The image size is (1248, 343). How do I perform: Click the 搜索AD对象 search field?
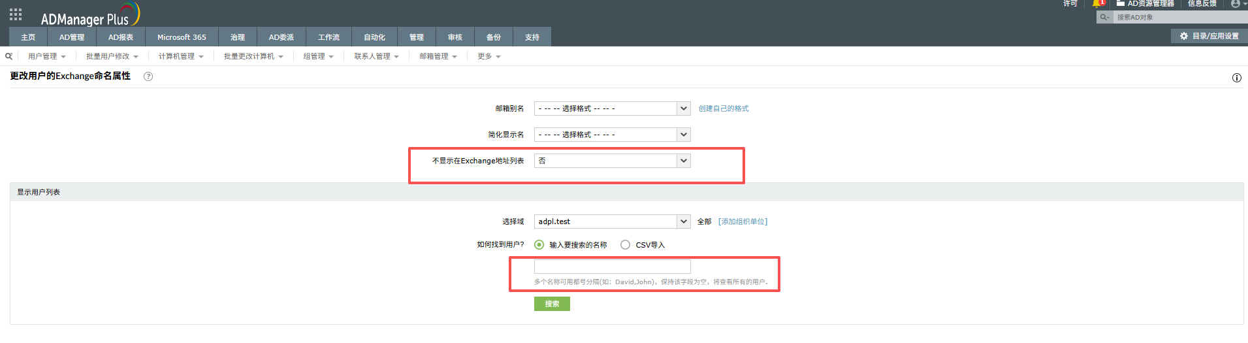1180,17
